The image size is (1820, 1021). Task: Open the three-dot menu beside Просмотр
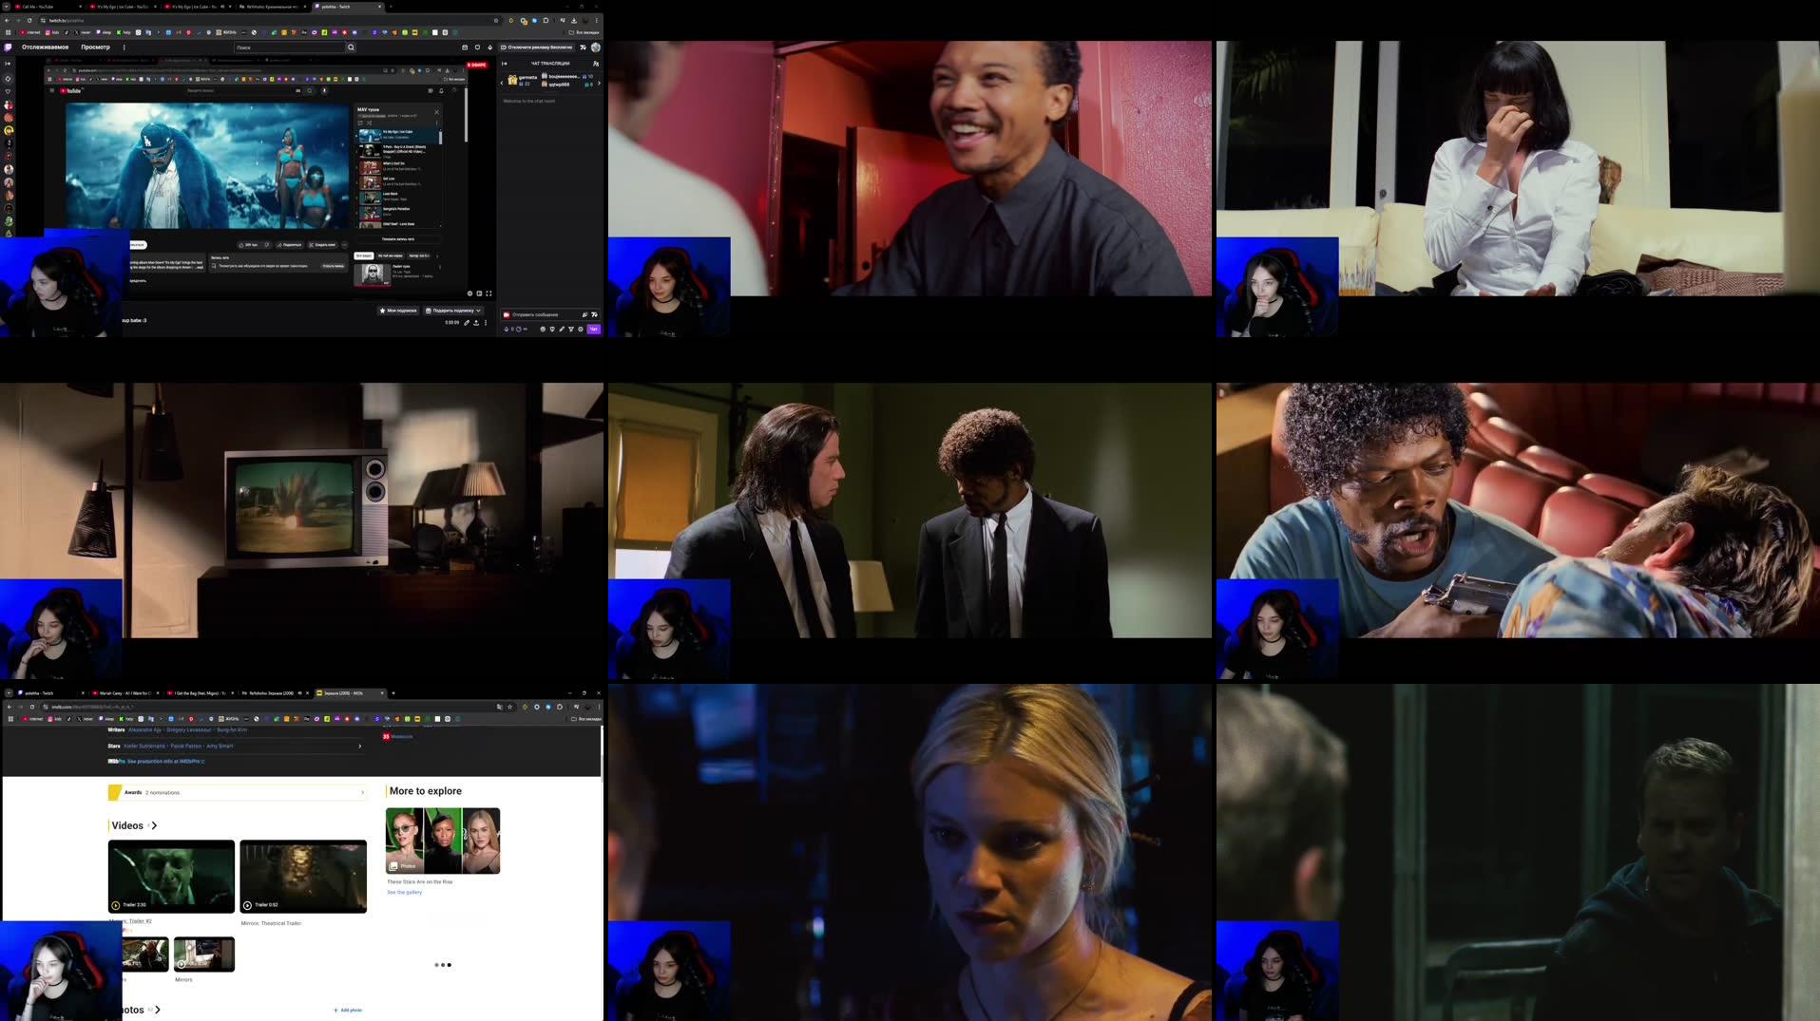coord(125,47)
